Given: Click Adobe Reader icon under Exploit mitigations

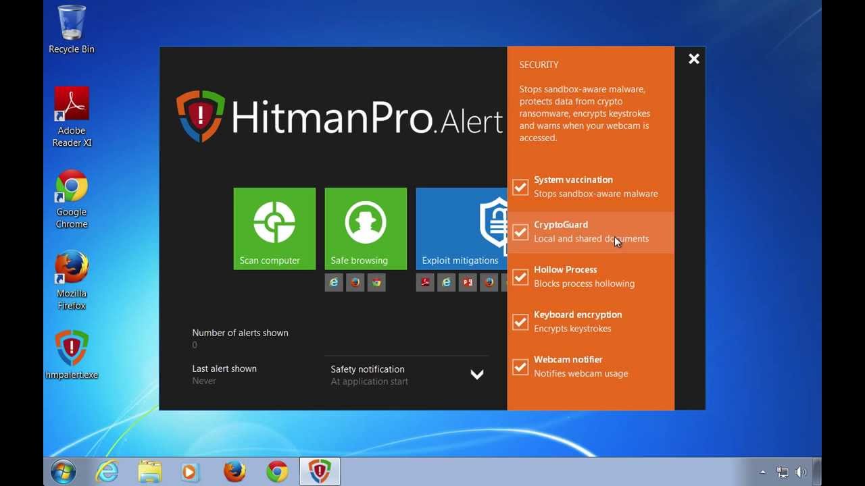Looking at the screenshot, I should 425,283.
